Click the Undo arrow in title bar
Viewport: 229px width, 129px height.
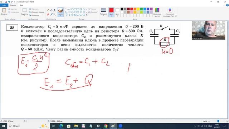tap(9, 2)
